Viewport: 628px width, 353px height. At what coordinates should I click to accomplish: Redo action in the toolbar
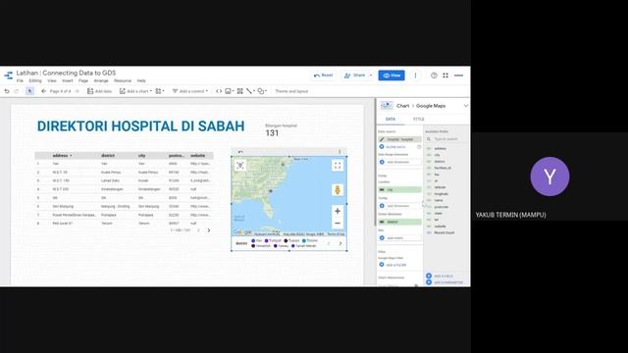tap(17, 91)
